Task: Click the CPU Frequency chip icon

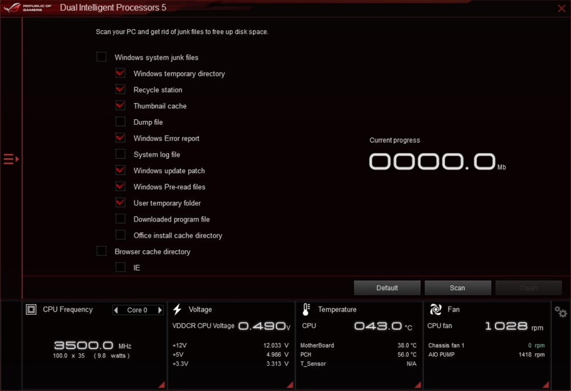Action: pos(31,309)
